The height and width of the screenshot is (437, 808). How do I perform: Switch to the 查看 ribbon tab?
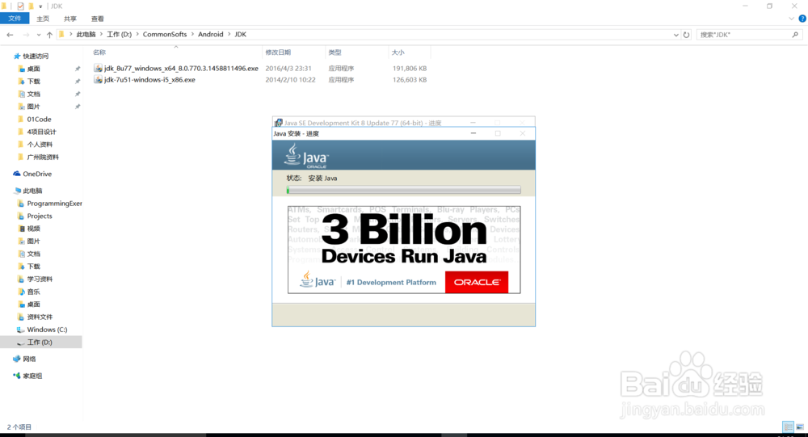[98, 19]
